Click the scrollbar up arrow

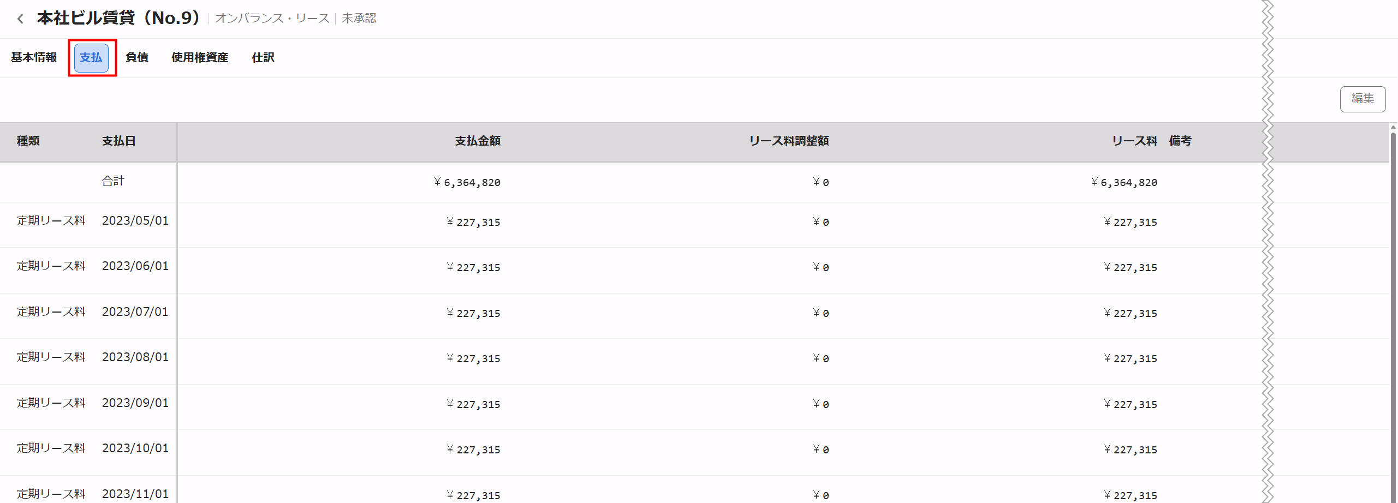click(x=1393, y=127)
